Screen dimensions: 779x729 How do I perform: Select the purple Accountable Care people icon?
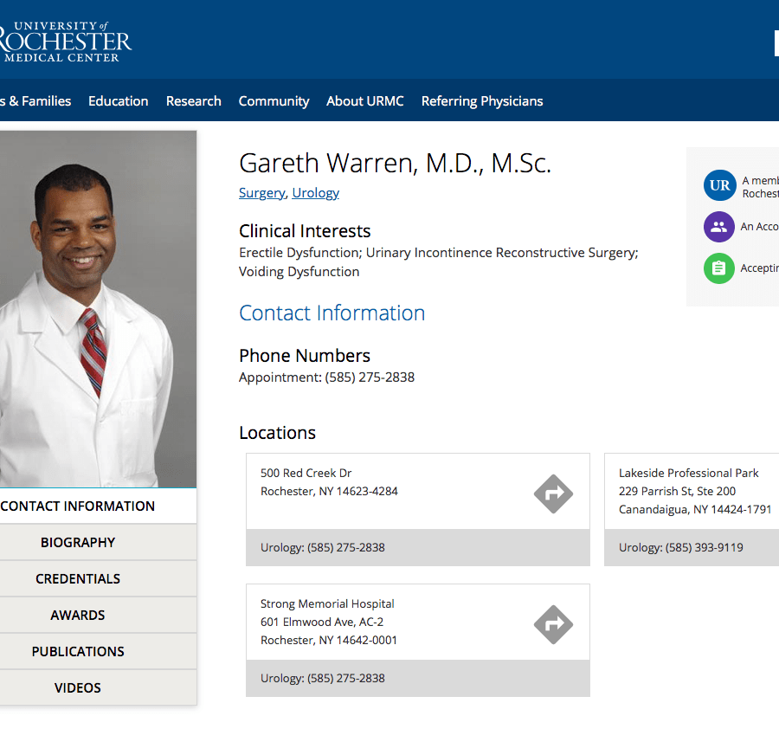click(x=719, y=227)
